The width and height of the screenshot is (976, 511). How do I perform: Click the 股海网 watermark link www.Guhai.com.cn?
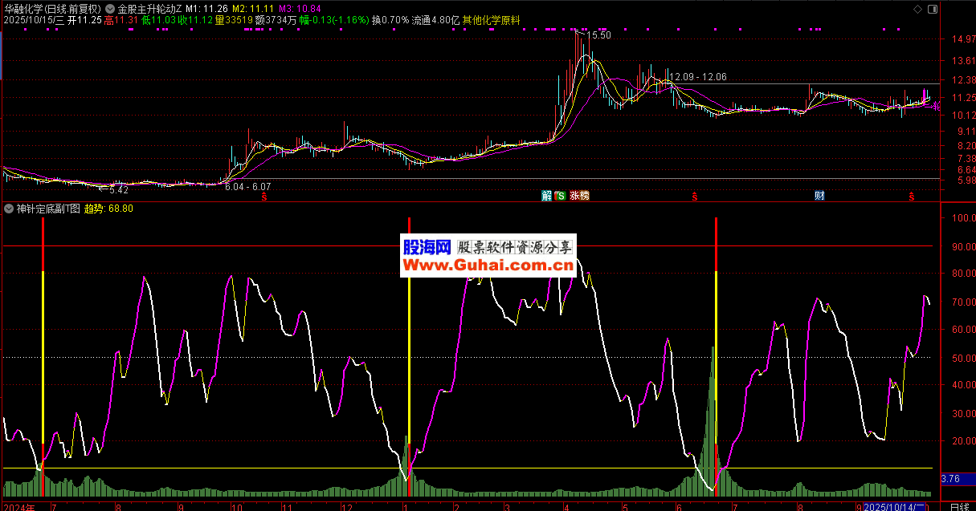[488, 265]
